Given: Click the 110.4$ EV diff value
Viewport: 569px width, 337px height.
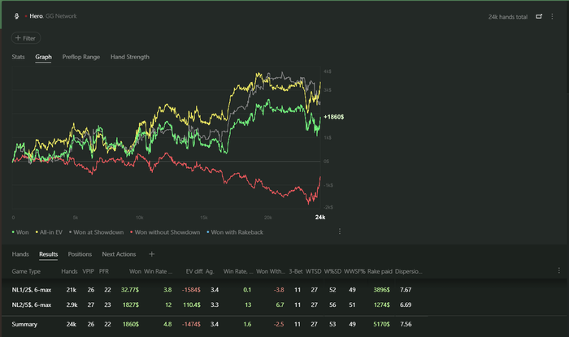Looking at the screenshot, I should pos(192,305).
